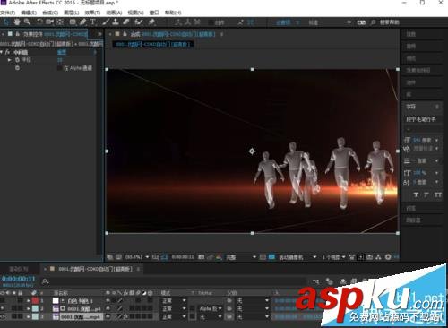Toggle the stopwatch beside the Alpha channel option
Viewport: 448px width, 328px height.
17,68
